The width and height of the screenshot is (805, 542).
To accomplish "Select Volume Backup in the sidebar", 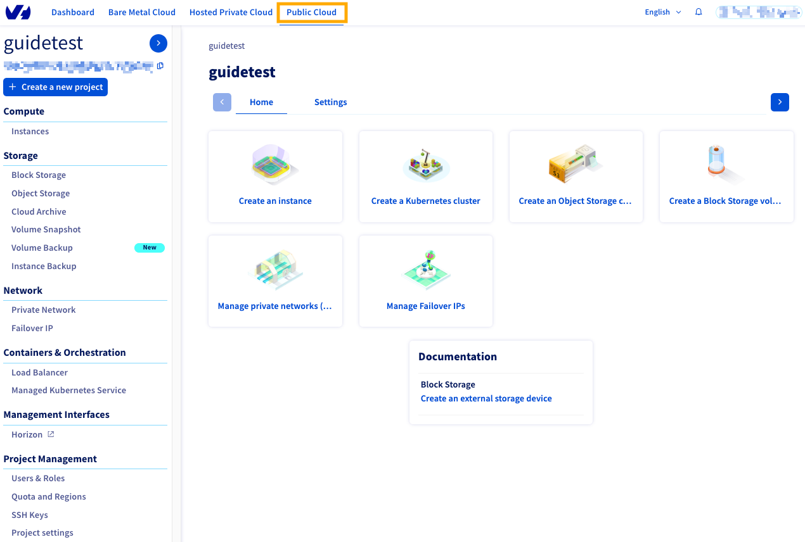I will pos(41,248).
